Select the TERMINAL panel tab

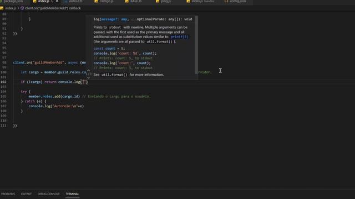tap(72, 194)
